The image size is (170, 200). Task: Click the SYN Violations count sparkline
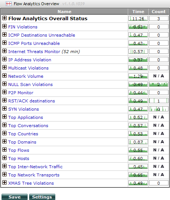pos(159,109)
